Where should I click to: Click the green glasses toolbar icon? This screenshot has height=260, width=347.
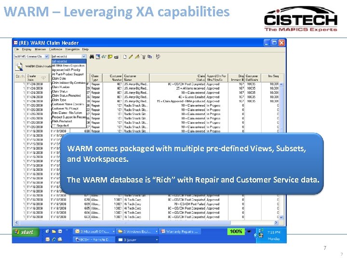(104, 57)
